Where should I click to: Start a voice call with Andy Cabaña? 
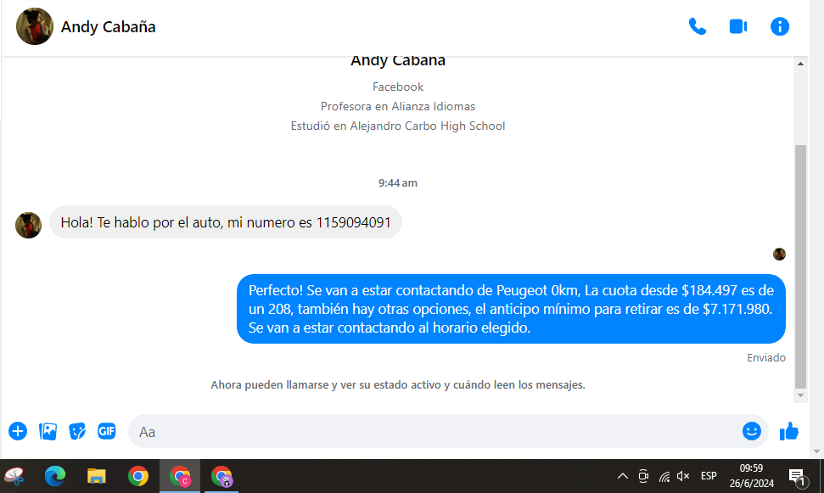coord(698,26)
